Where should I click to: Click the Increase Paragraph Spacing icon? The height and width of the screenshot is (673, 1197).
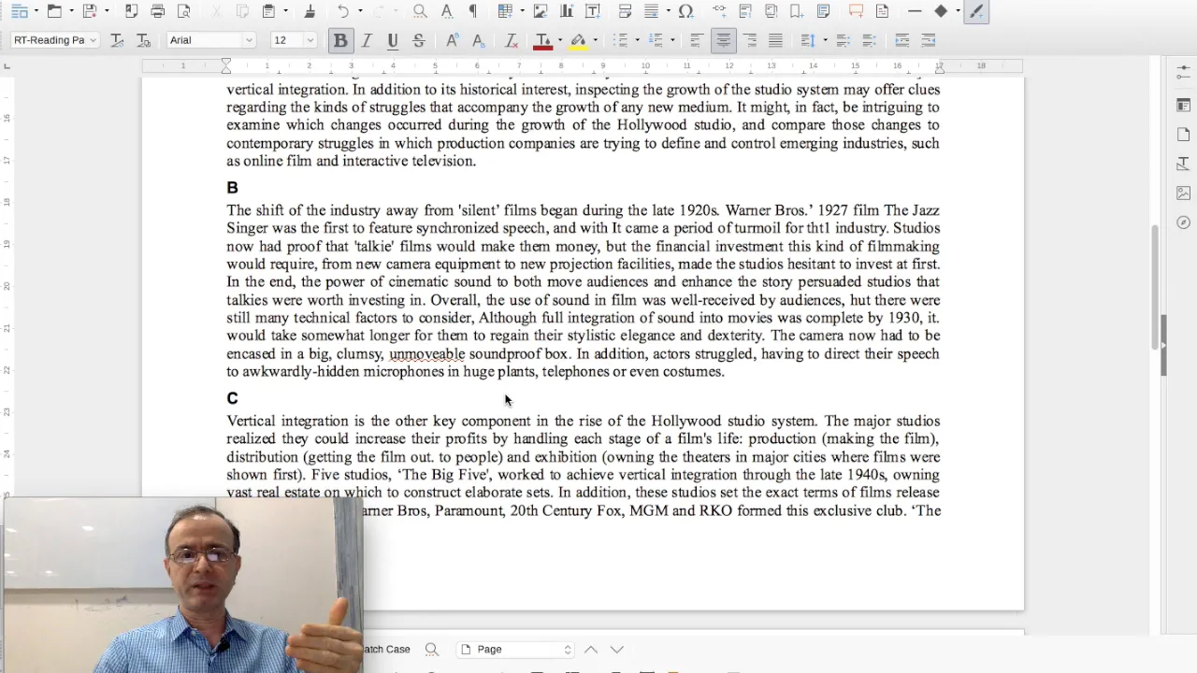[843, 40]
